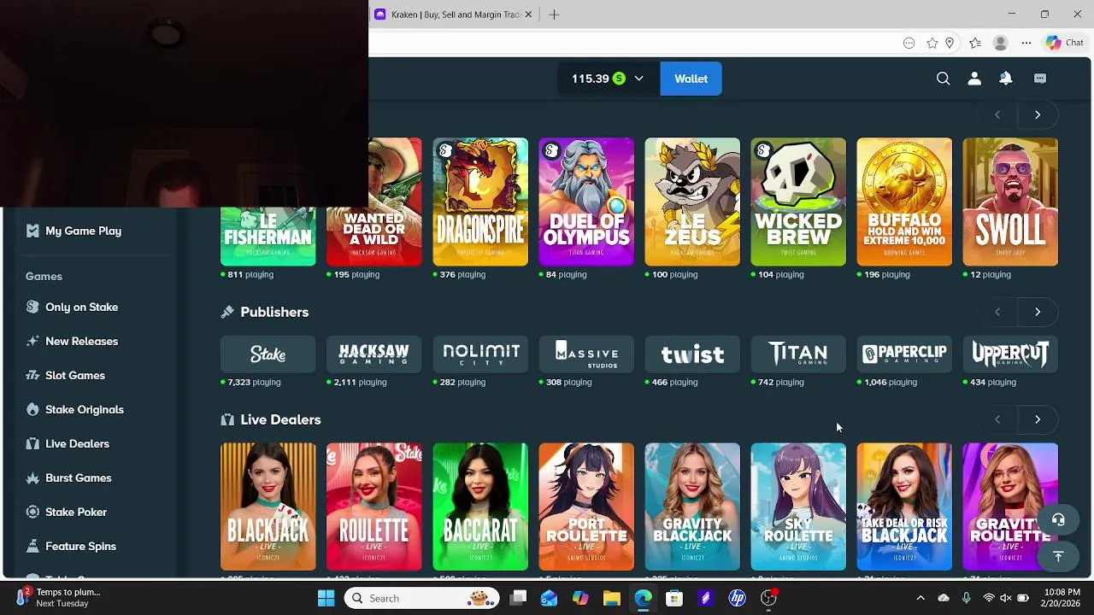Click the back-to-top arrow button
1094x615 pixels.
coord(1058,557)
